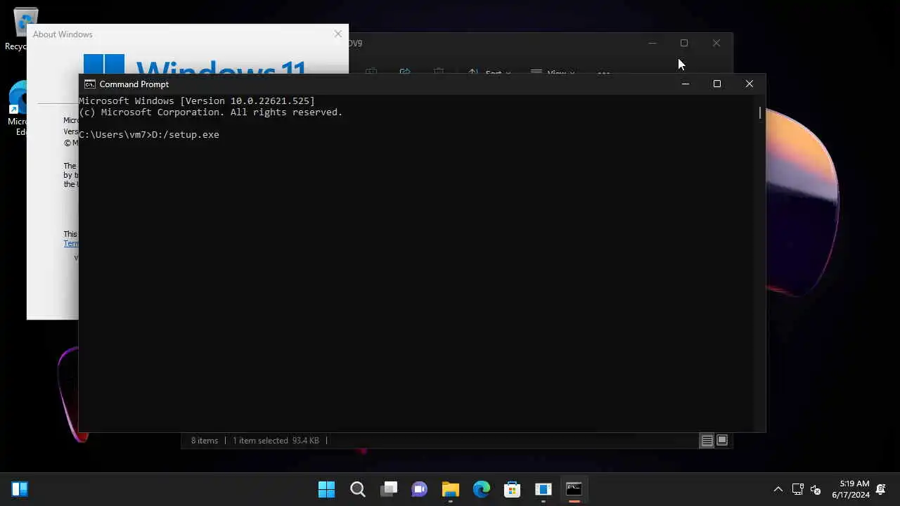Switch to File Explorer on the taskbar

point(451,489)
